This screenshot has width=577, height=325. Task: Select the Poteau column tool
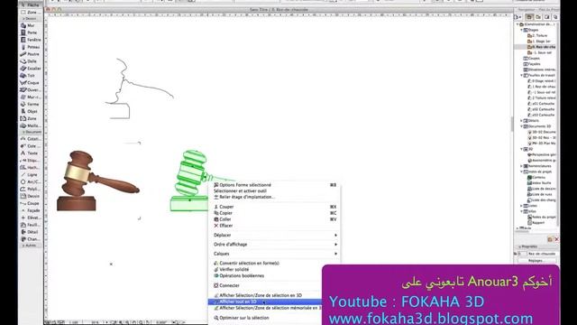(x=31, y=47)
